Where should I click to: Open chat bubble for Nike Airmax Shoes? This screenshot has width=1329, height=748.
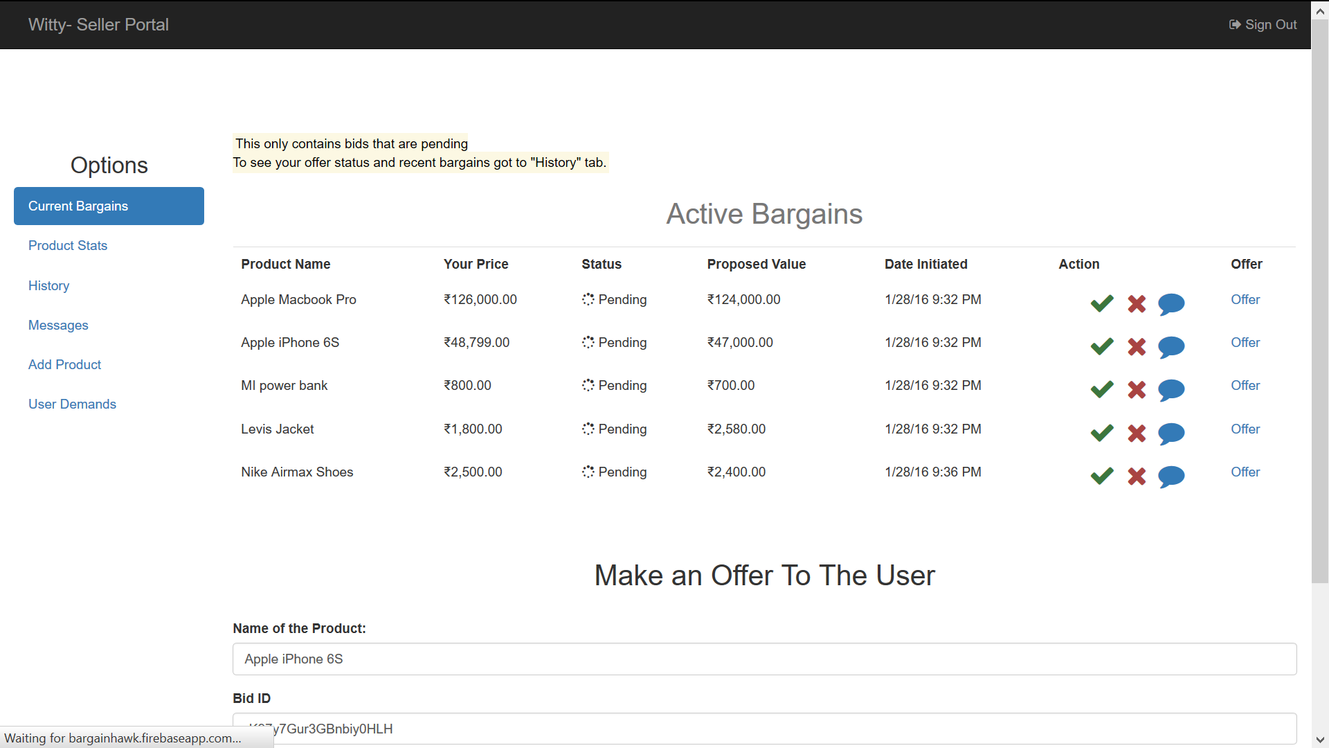pos(1171,476)
